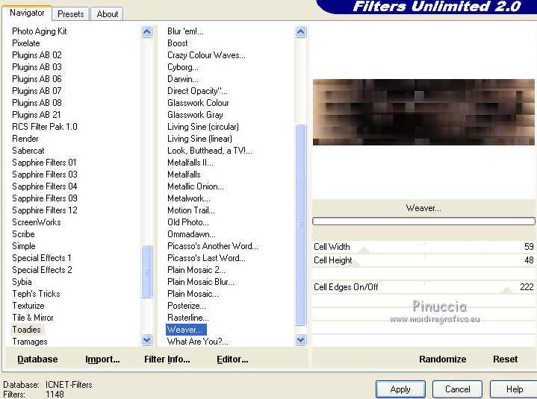537x399 pixels.
Task: Click Import... to import filters
Action: click(x=102, y=359)
